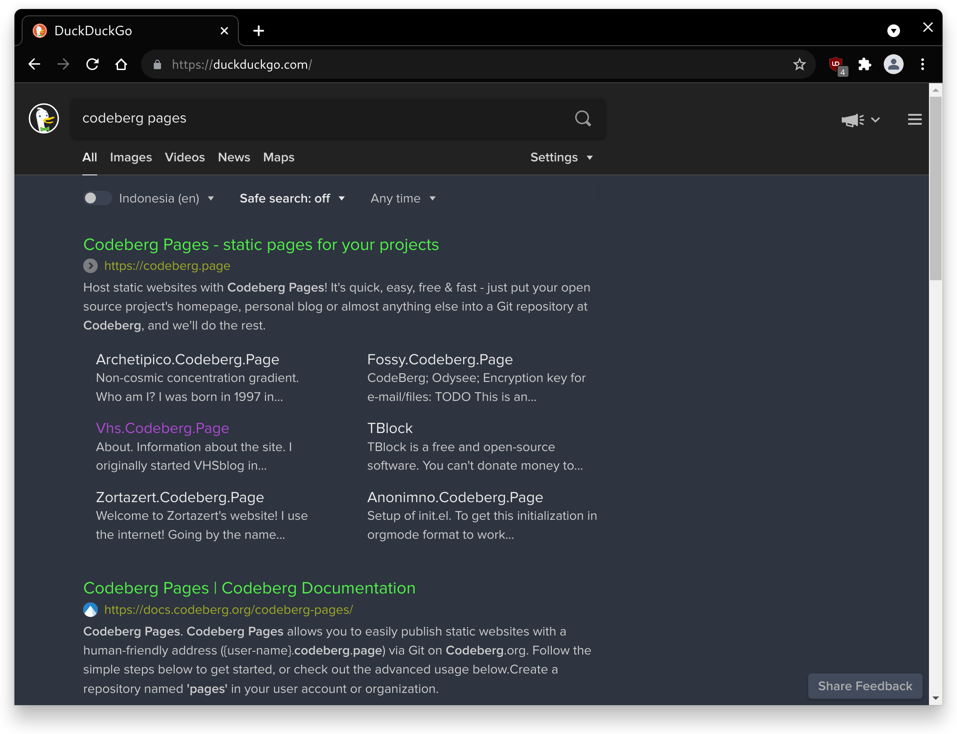957x734 pixels.
Task: Open the profile avatar icon
Action: click(894, 64)
